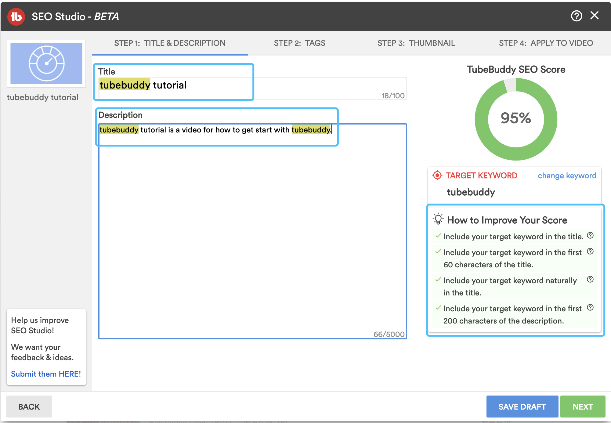Open help for 'keyword in the title' tip

590,235
